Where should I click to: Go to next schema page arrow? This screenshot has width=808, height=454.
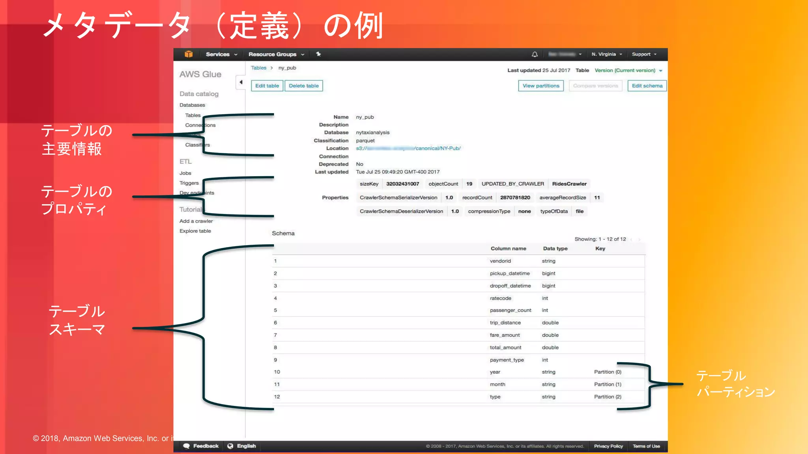click(x=639, y=240)
